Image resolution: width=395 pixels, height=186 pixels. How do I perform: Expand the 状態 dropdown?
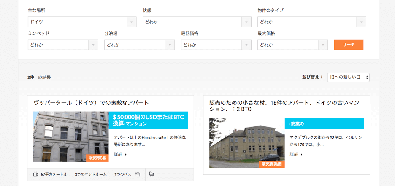197,22
